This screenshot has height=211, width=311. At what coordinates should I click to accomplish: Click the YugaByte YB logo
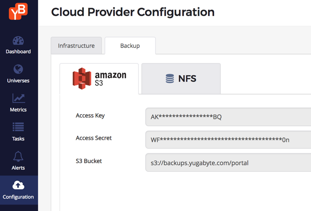[18, 12]
